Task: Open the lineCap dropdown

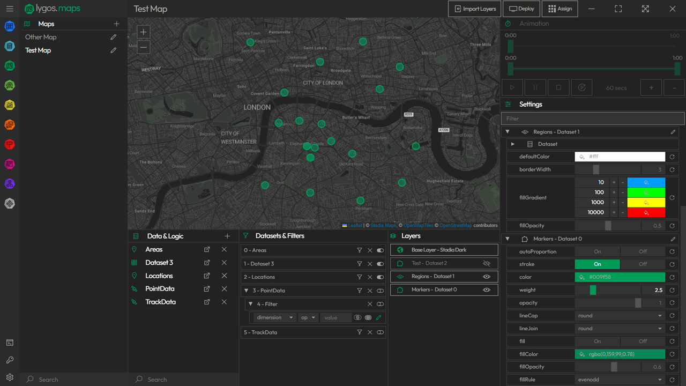Action: (x=620, y=315)
